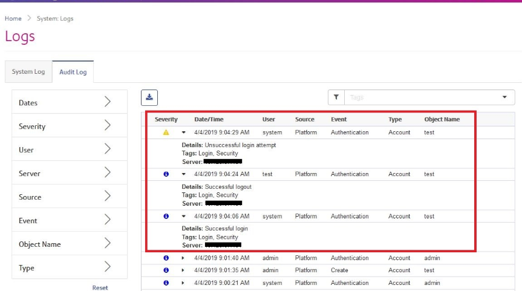
Task: Click the warning icon on 9:04:29 AM row
Action: pos(166,132)
